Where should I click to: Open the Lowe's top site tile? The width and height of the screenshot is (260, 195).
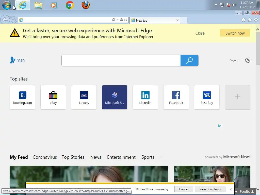pos(84,97)
